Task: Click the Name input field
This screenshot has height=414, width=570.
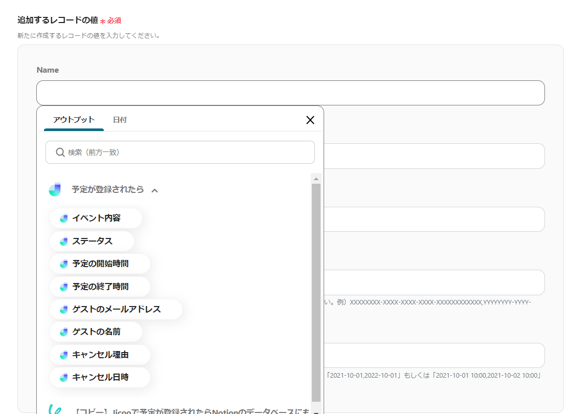Action: pyautogui.click(x=290, y=93)
